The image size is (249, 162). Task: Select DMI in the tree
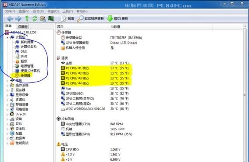click(24, 51)
